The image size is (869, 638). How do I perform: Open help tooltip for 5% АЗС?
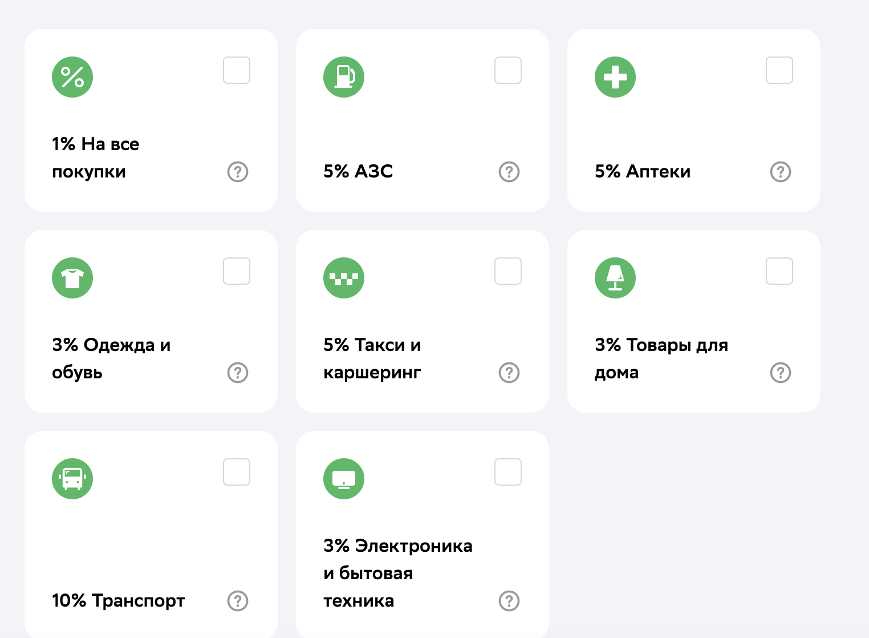click(x=509, y=172)
